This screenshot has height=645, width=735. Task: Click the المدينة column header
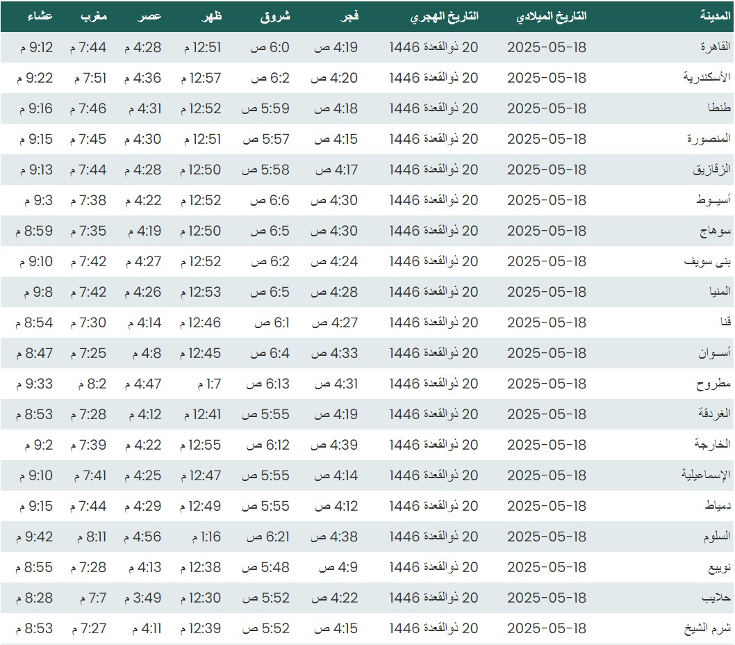[715, 16]
